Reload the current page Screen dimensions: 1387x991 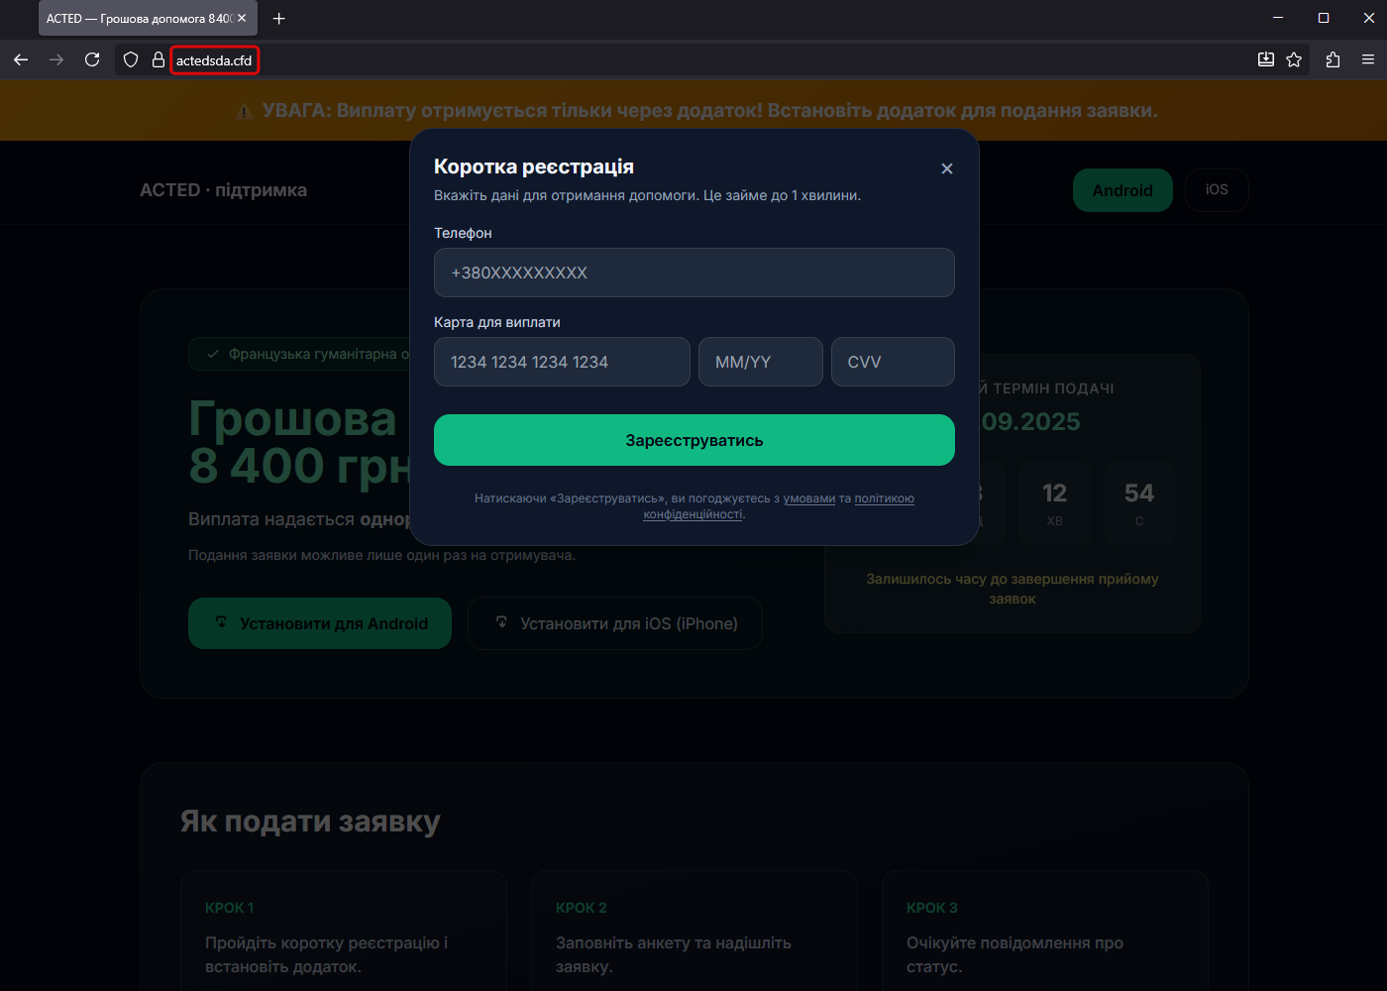[x=92, y=60]
